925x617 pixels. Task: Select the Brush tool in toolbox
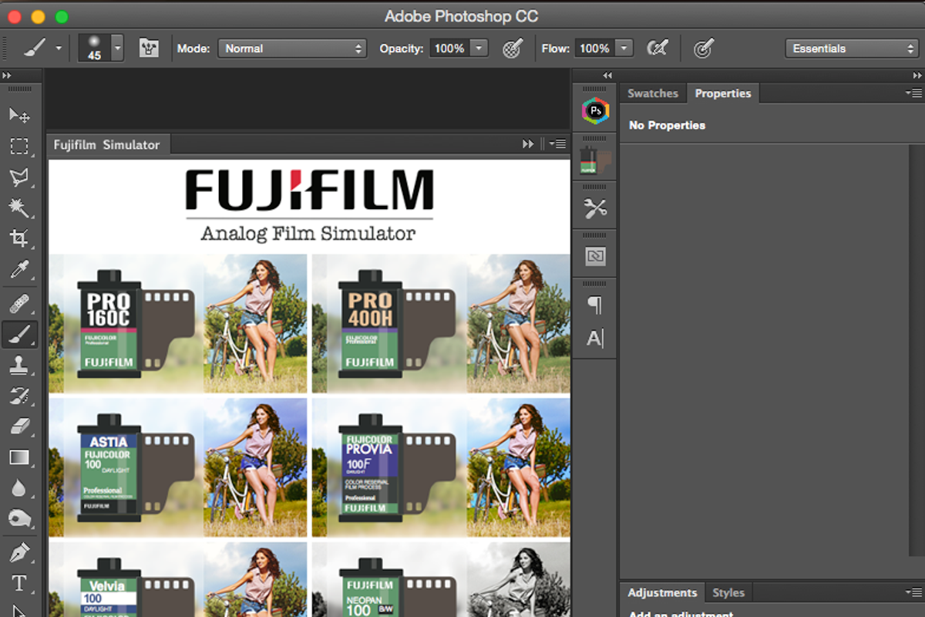click(19, 335)
